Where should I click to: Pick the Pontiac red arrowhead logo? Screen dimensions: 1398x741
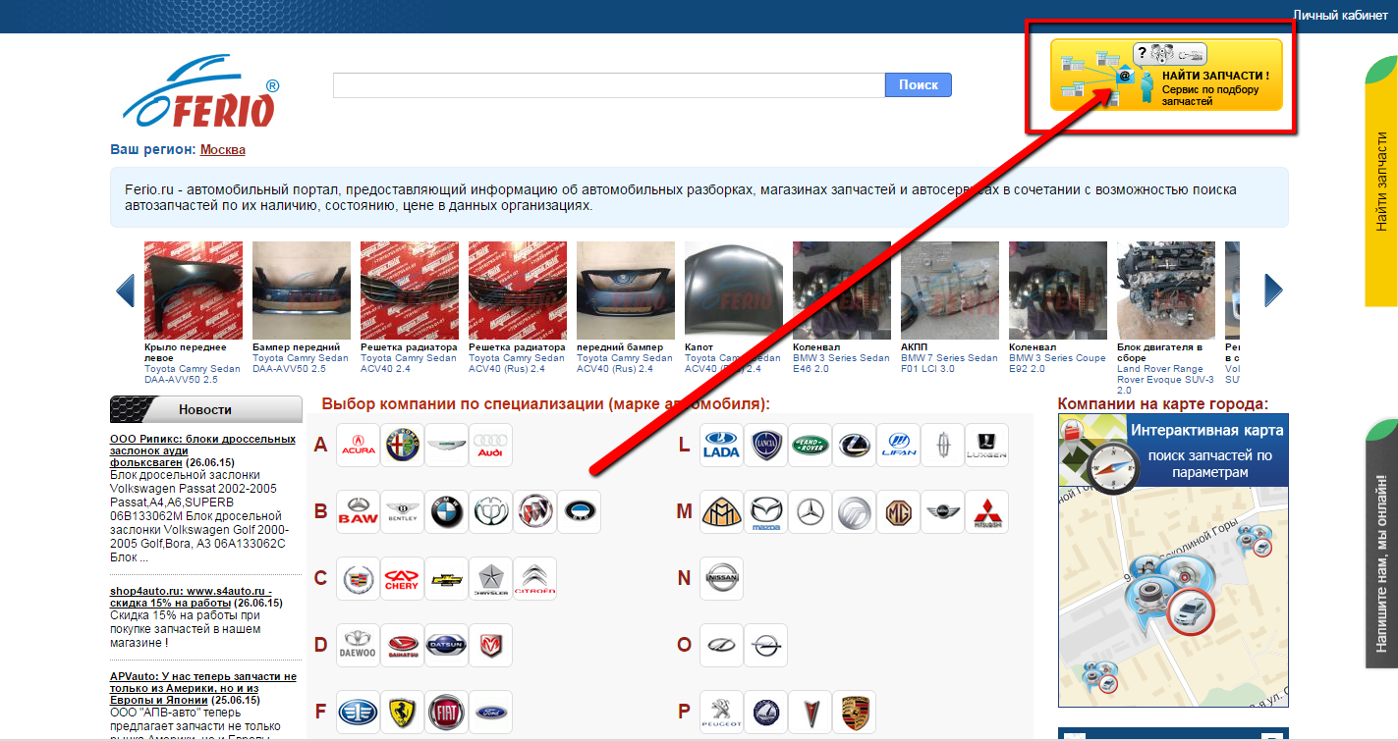[x=811, y=713]
